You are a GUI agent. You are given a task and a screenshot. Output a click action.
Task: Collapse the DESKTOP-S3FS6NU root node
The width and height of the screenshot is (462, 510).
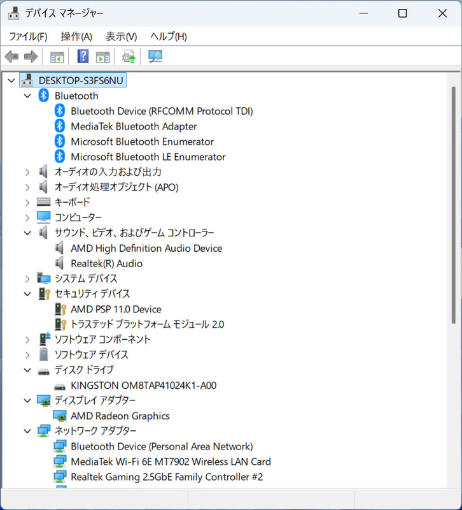[11, 80]
